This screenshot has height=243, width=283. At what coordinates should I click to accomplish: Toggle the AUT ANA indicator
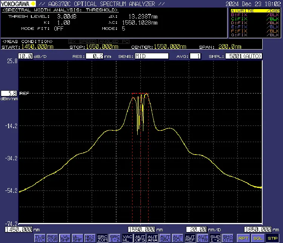tap(153, 238)
